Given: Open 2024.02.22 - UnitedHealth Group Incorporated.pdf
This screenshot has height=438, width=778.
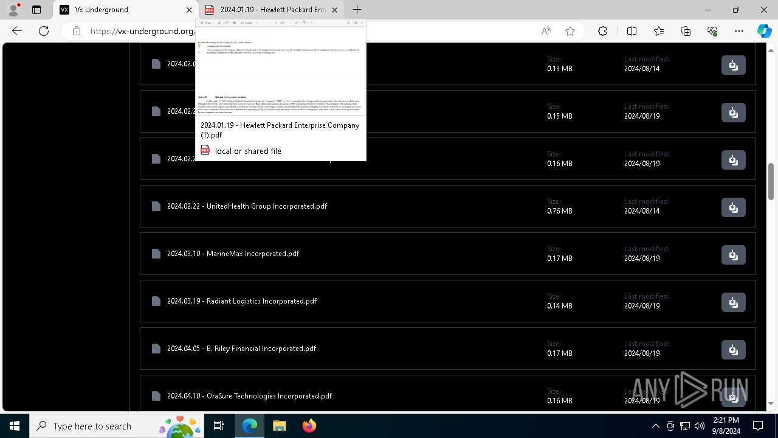Looking at the screenshot, I should 247,206.
